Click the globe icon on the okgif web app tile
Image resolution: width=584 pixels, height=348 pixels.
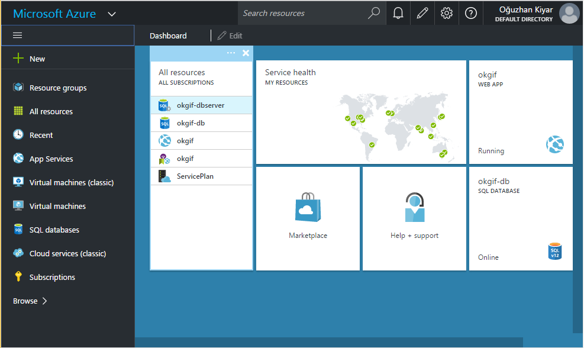555,144
